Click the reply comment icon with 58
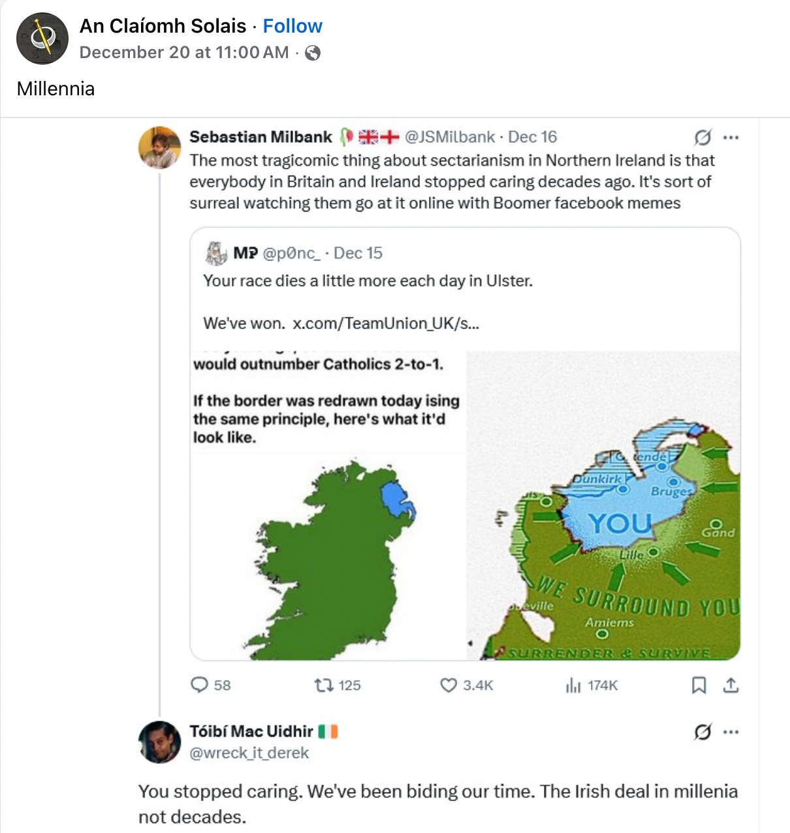 pos(199,685)
